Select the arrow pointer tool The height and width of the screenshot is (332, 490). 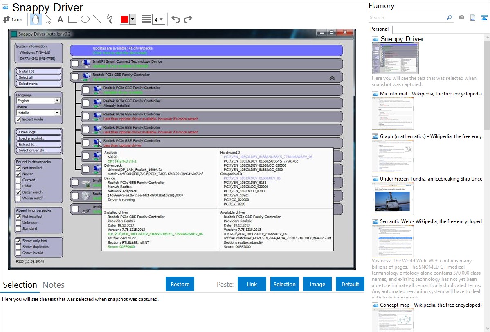click(48, 19)
